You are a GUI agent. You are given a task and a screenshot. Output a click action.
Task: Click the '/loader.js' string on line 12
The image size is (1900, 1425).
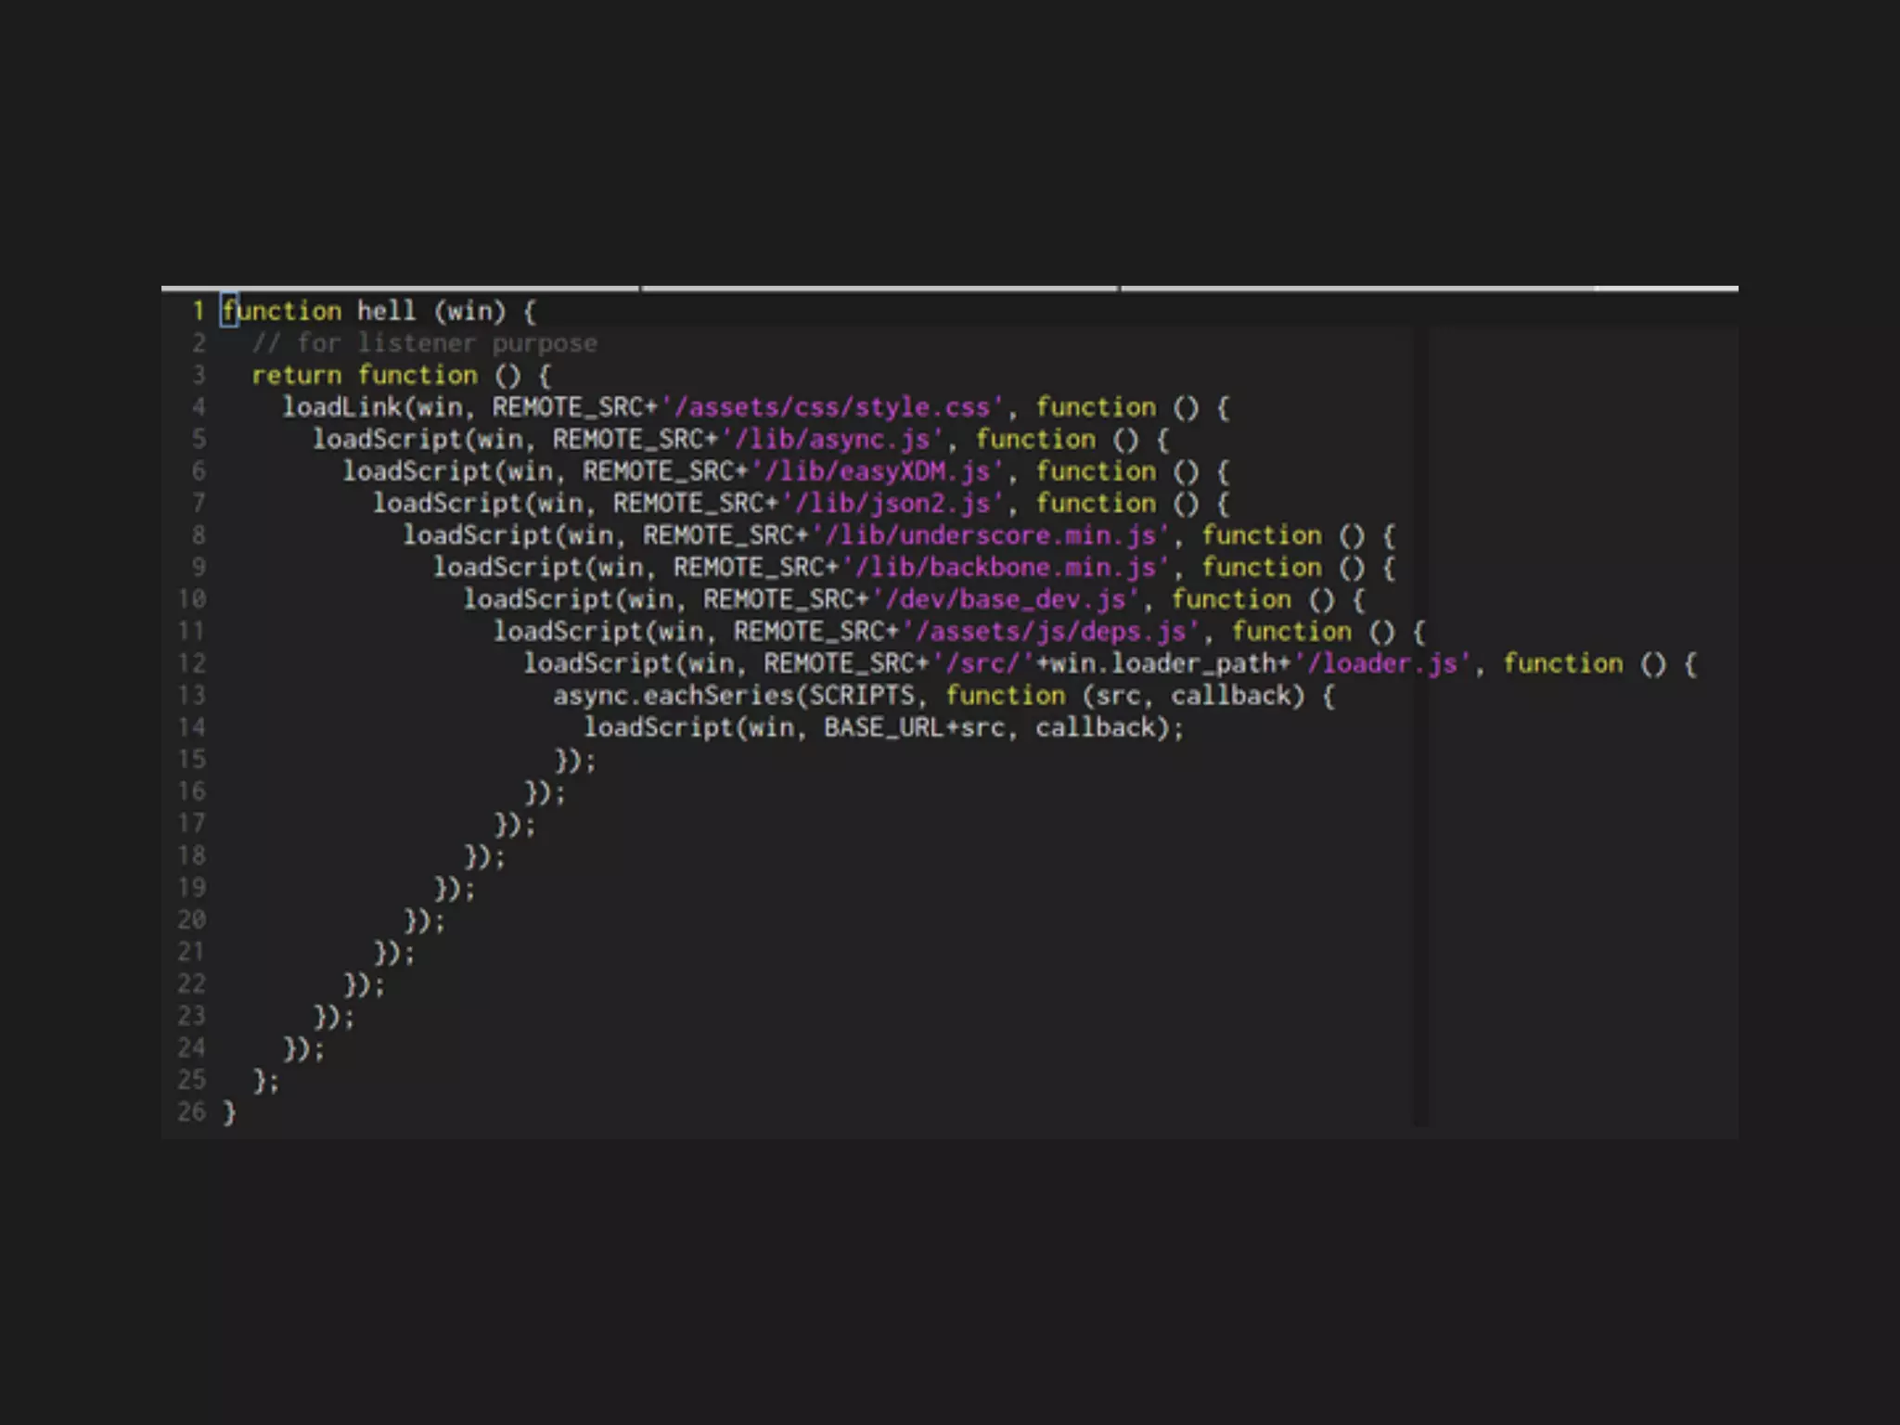[x=1382, y=663]
